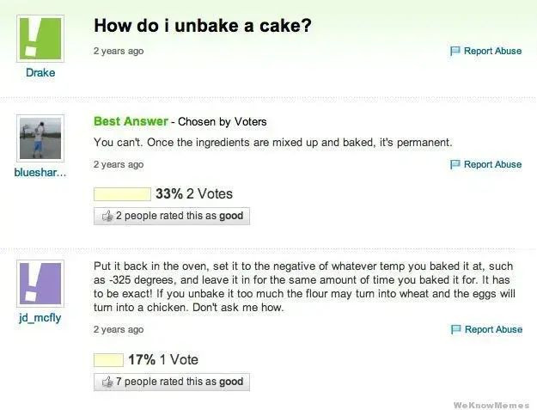
Task: Click the flag icon on jd_mcfly's answer
Action: click(456, 329)
